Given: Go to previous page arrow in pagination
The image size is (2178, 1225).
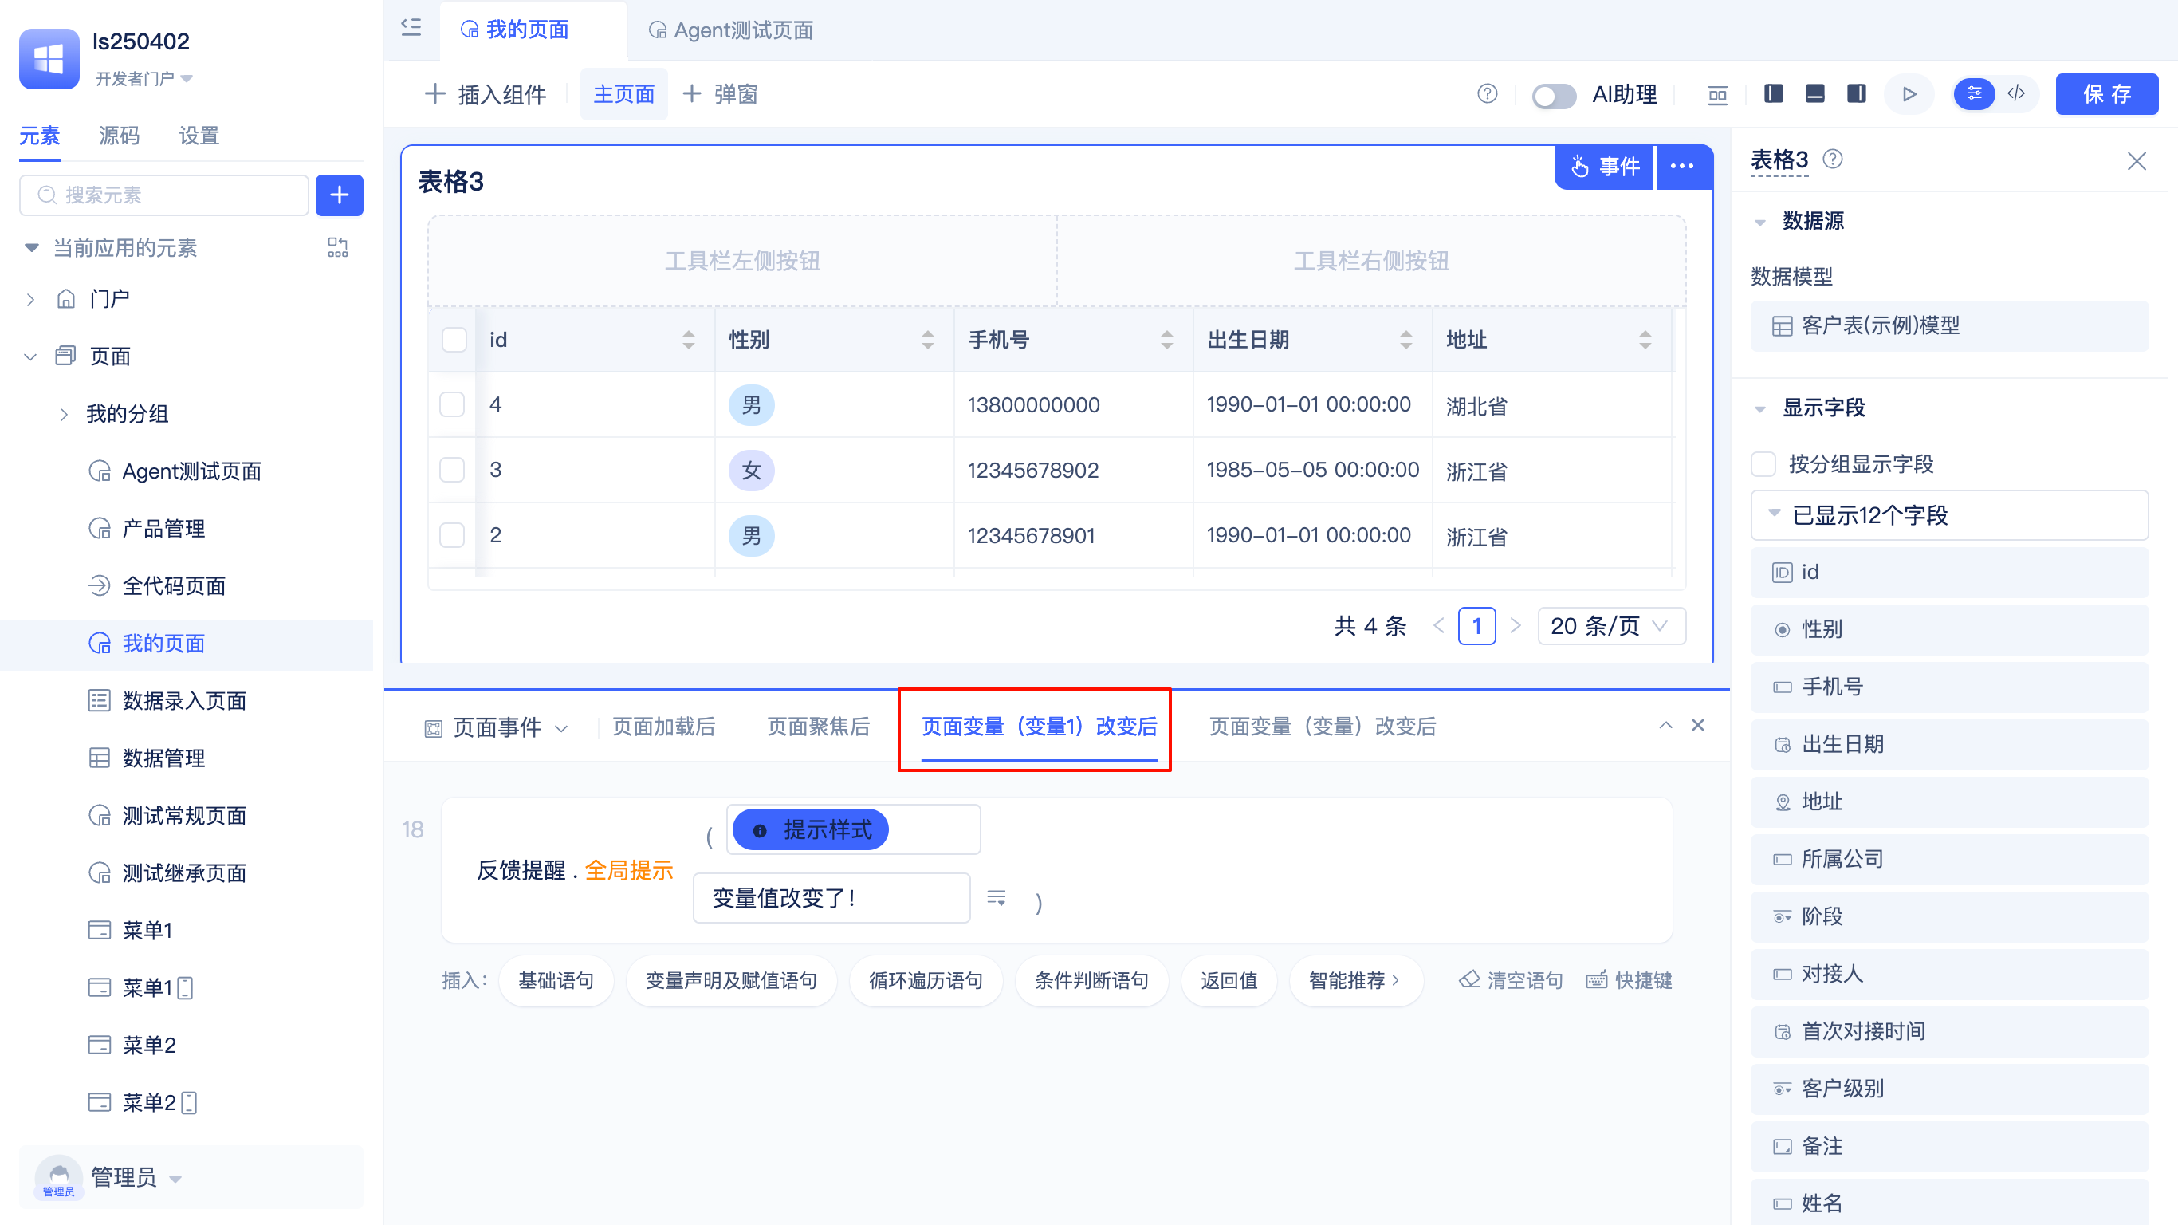Looking at the screenshot, I should [1439, 626].
